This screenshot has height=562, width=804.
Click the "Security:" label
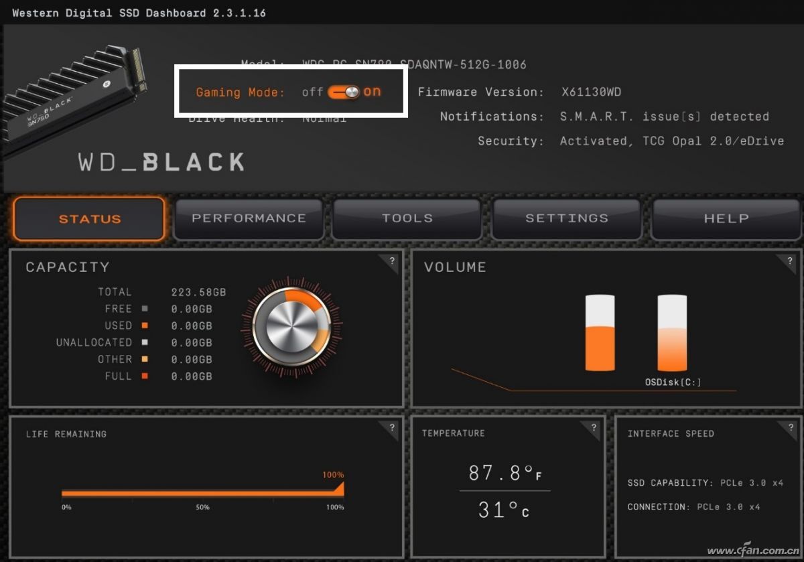tap(511, 141)
